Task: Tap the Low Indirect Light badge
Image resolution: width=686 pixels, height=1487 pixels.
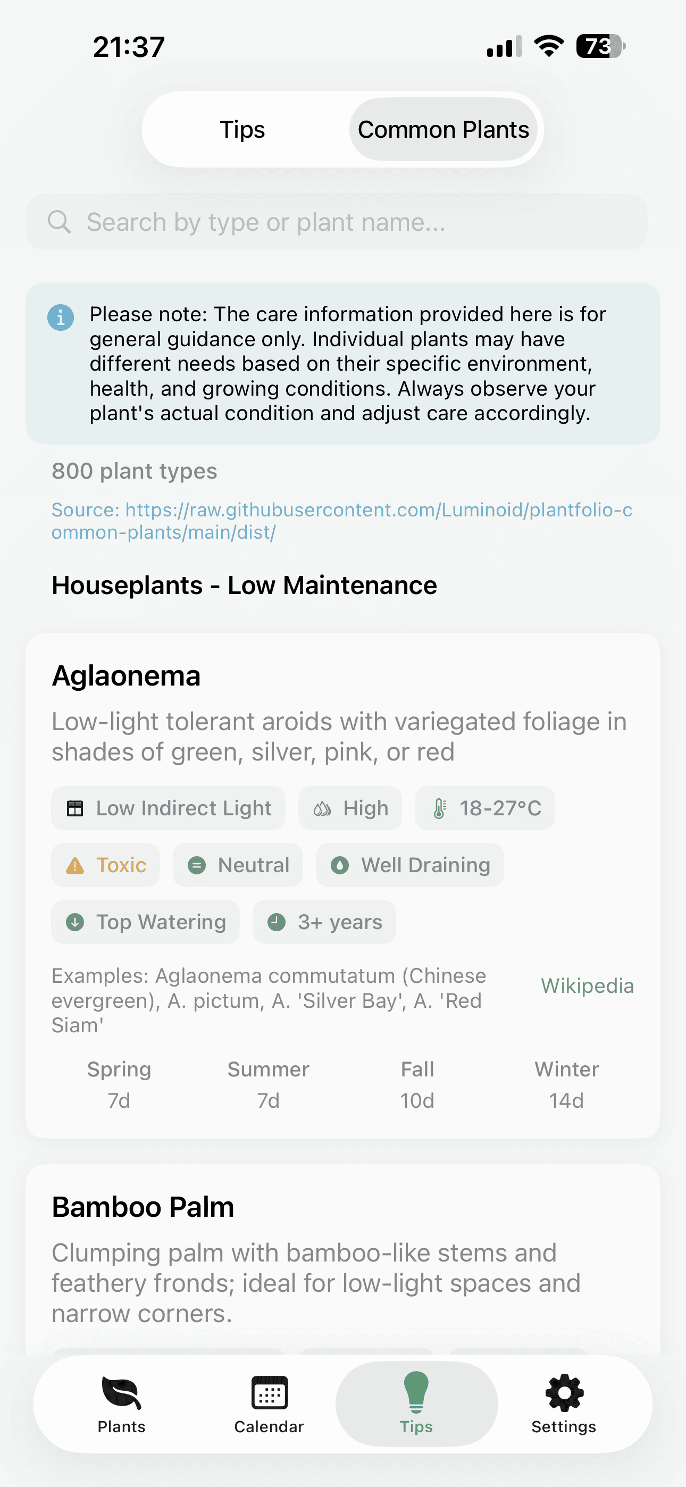Action: 168,808
